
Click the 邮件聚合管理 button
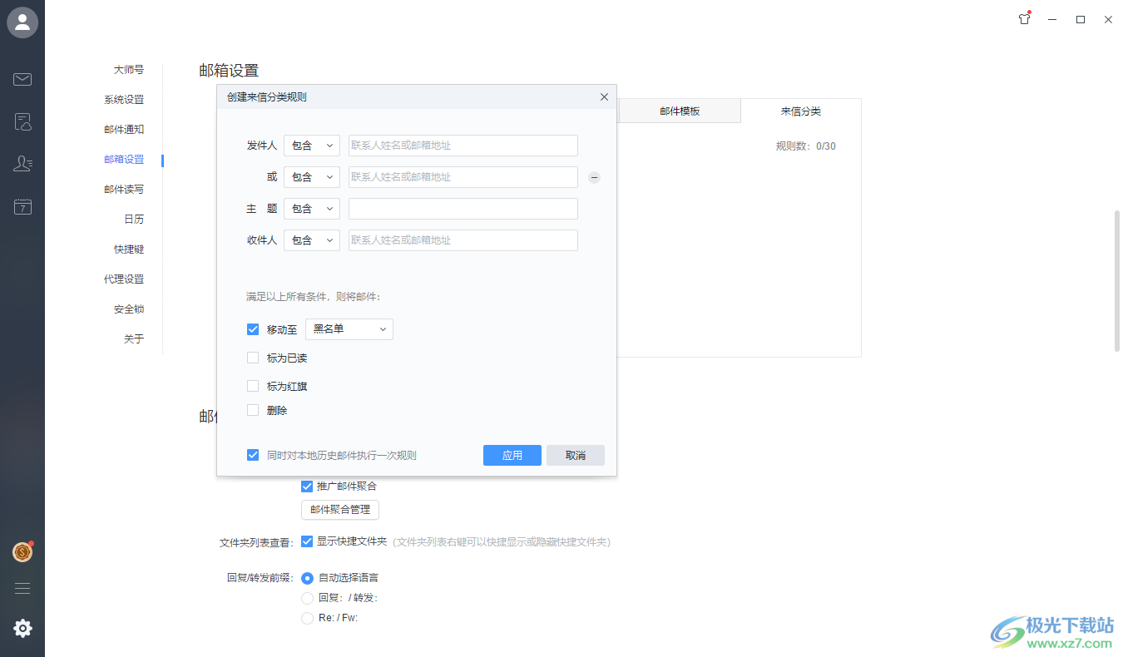coord(340,510)
